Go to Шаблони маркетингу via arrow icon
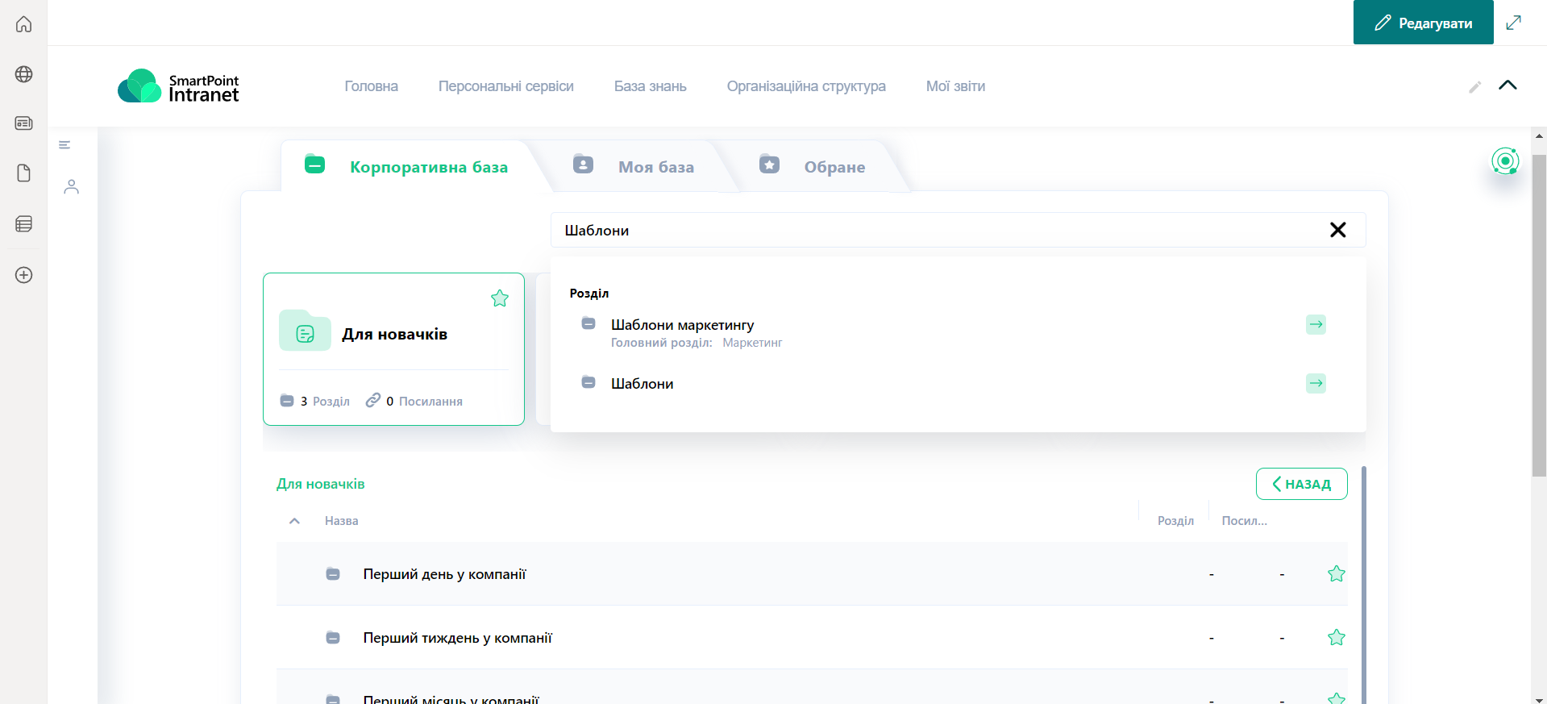 (x=1316, y=324)
